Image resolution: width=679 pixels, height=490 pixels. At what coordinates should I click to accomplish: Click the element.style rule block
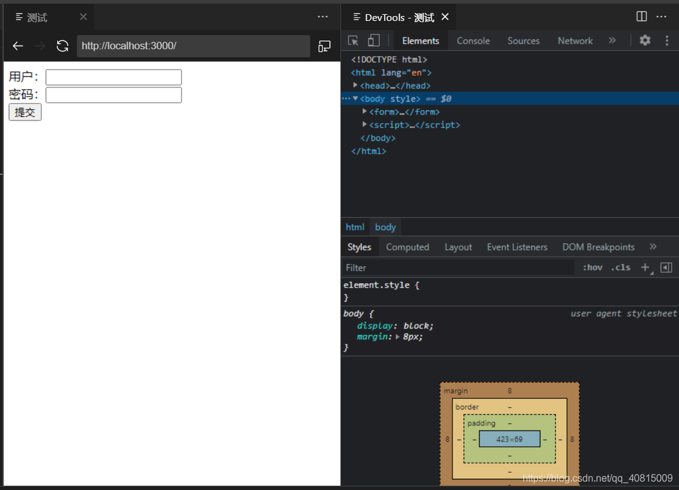pyautogui.click(x=510, y=291)
